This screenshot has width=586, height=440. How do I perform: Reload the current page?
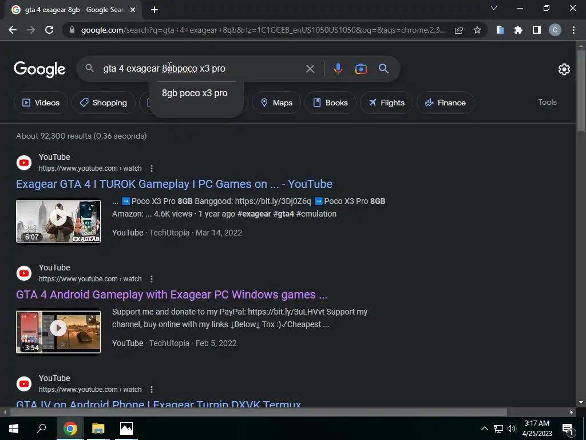point(49,30)
